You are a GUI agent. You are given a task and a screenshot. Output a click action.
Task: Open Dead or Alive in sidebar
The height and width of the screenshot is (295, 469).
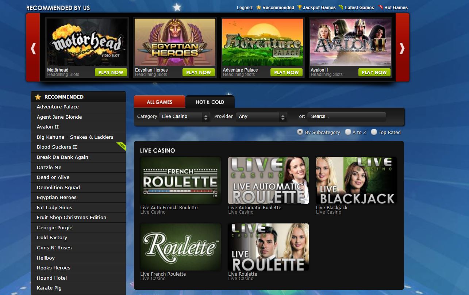pyautogui.click(x=78, y=177)
